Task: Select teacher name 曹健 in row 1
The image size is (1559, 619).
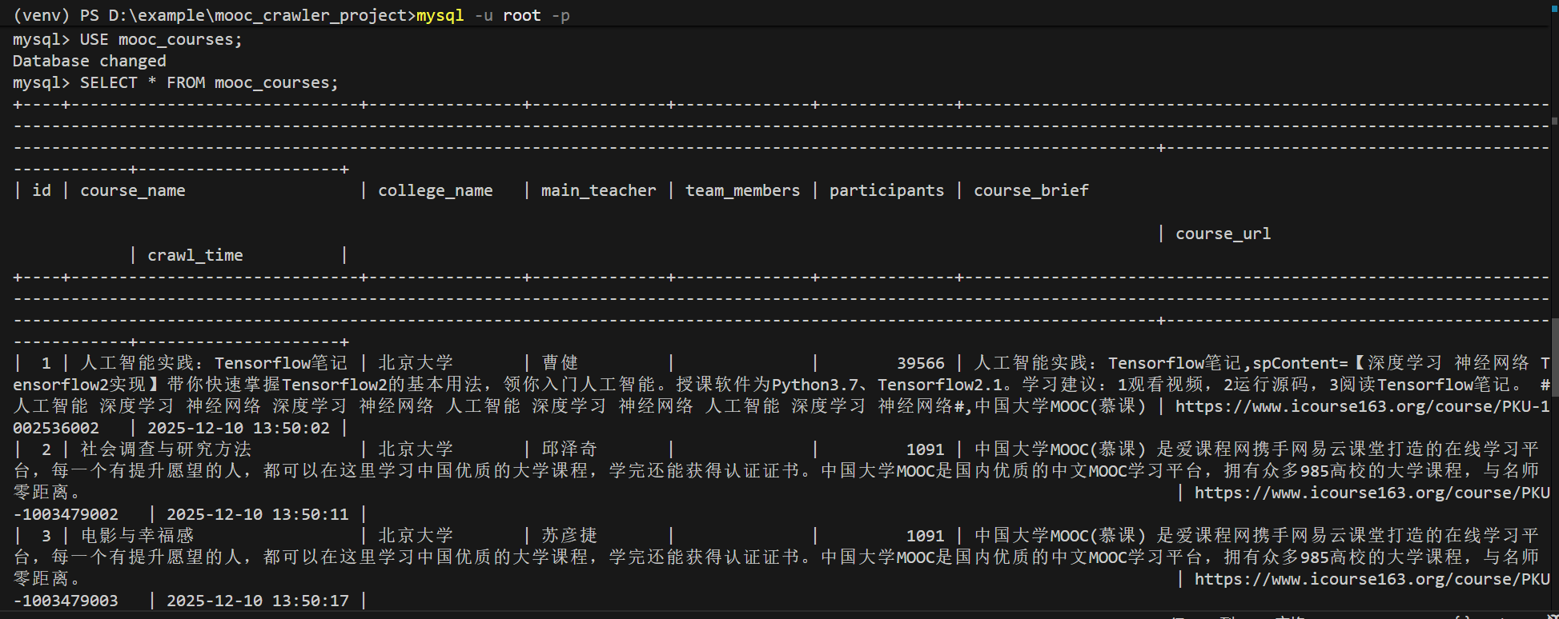Action: point(560,363)
